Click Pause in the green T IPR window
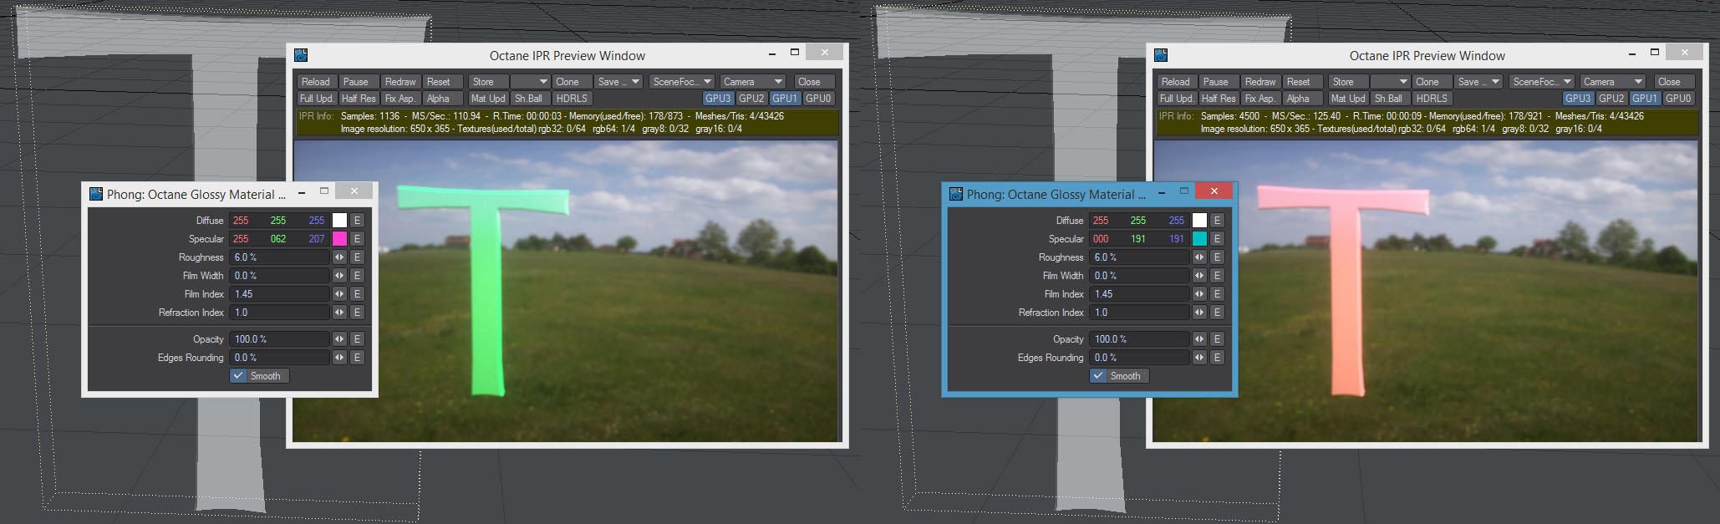Screen dimensions: 1720x524 click(x=359, y=82)
